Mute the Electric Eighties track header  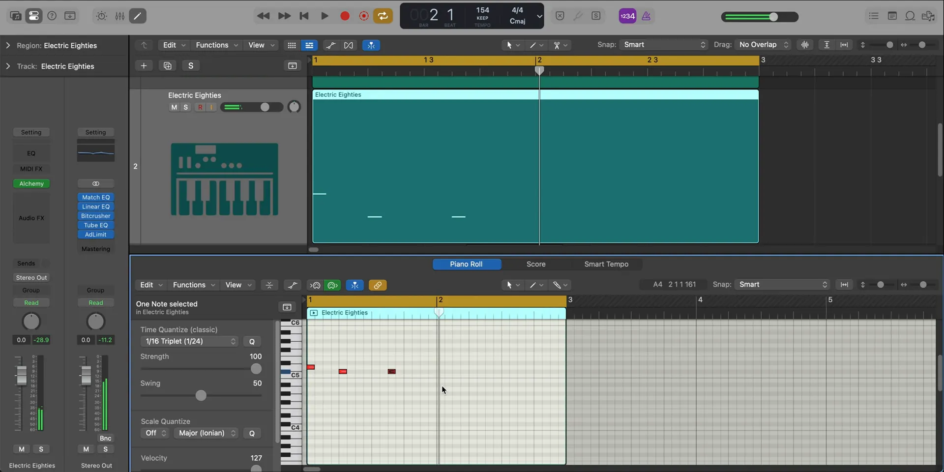(174, 107)
